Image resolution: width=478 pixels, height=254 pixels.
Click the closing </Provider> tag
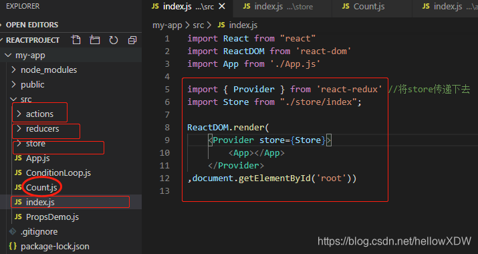click(236, 165)
